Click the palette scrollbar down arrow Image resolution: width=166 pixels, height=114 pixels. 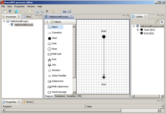point(74,92)
